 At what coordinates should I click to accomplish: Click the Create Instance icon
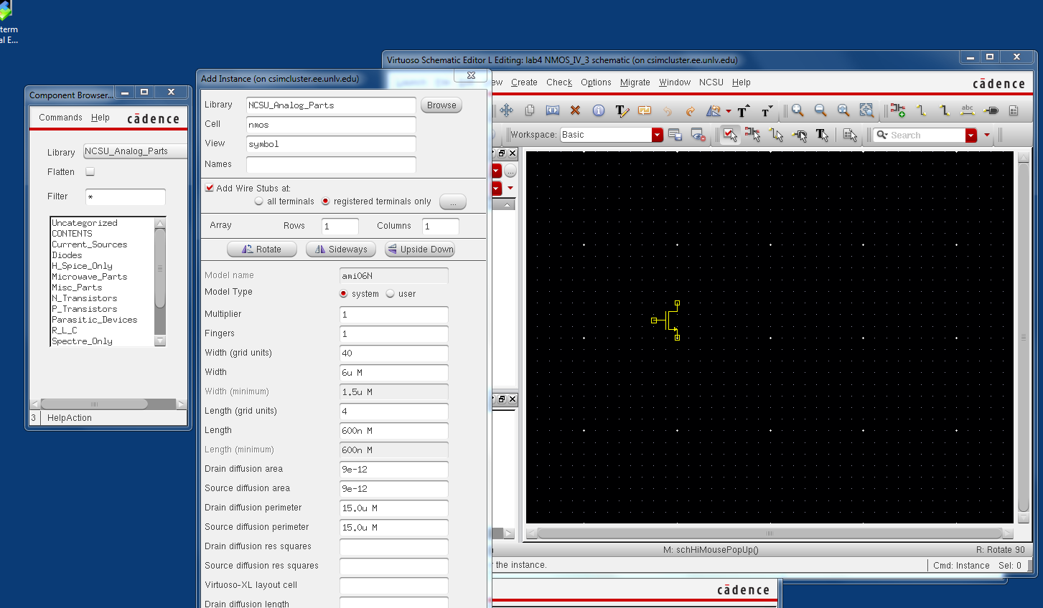898,110
